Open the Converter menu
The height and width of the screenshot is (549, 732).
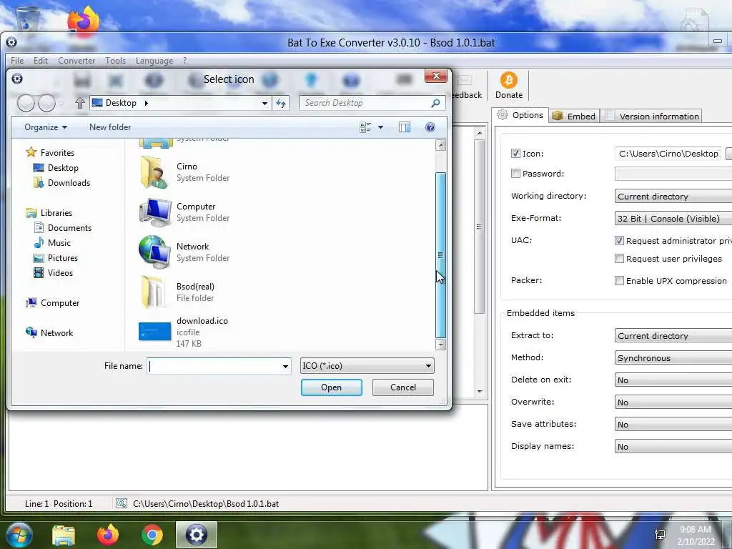(x=76, y=61)
